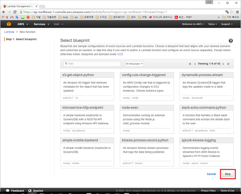Close the Lambda Management Console tab
Screen dimensions: 241x194
coord(36,6)
